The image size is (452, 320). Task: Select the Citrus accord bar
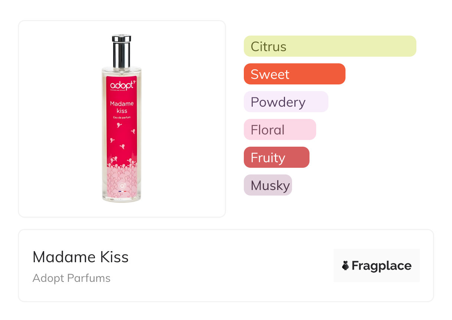pyautogui.click(x=330, y=46)
